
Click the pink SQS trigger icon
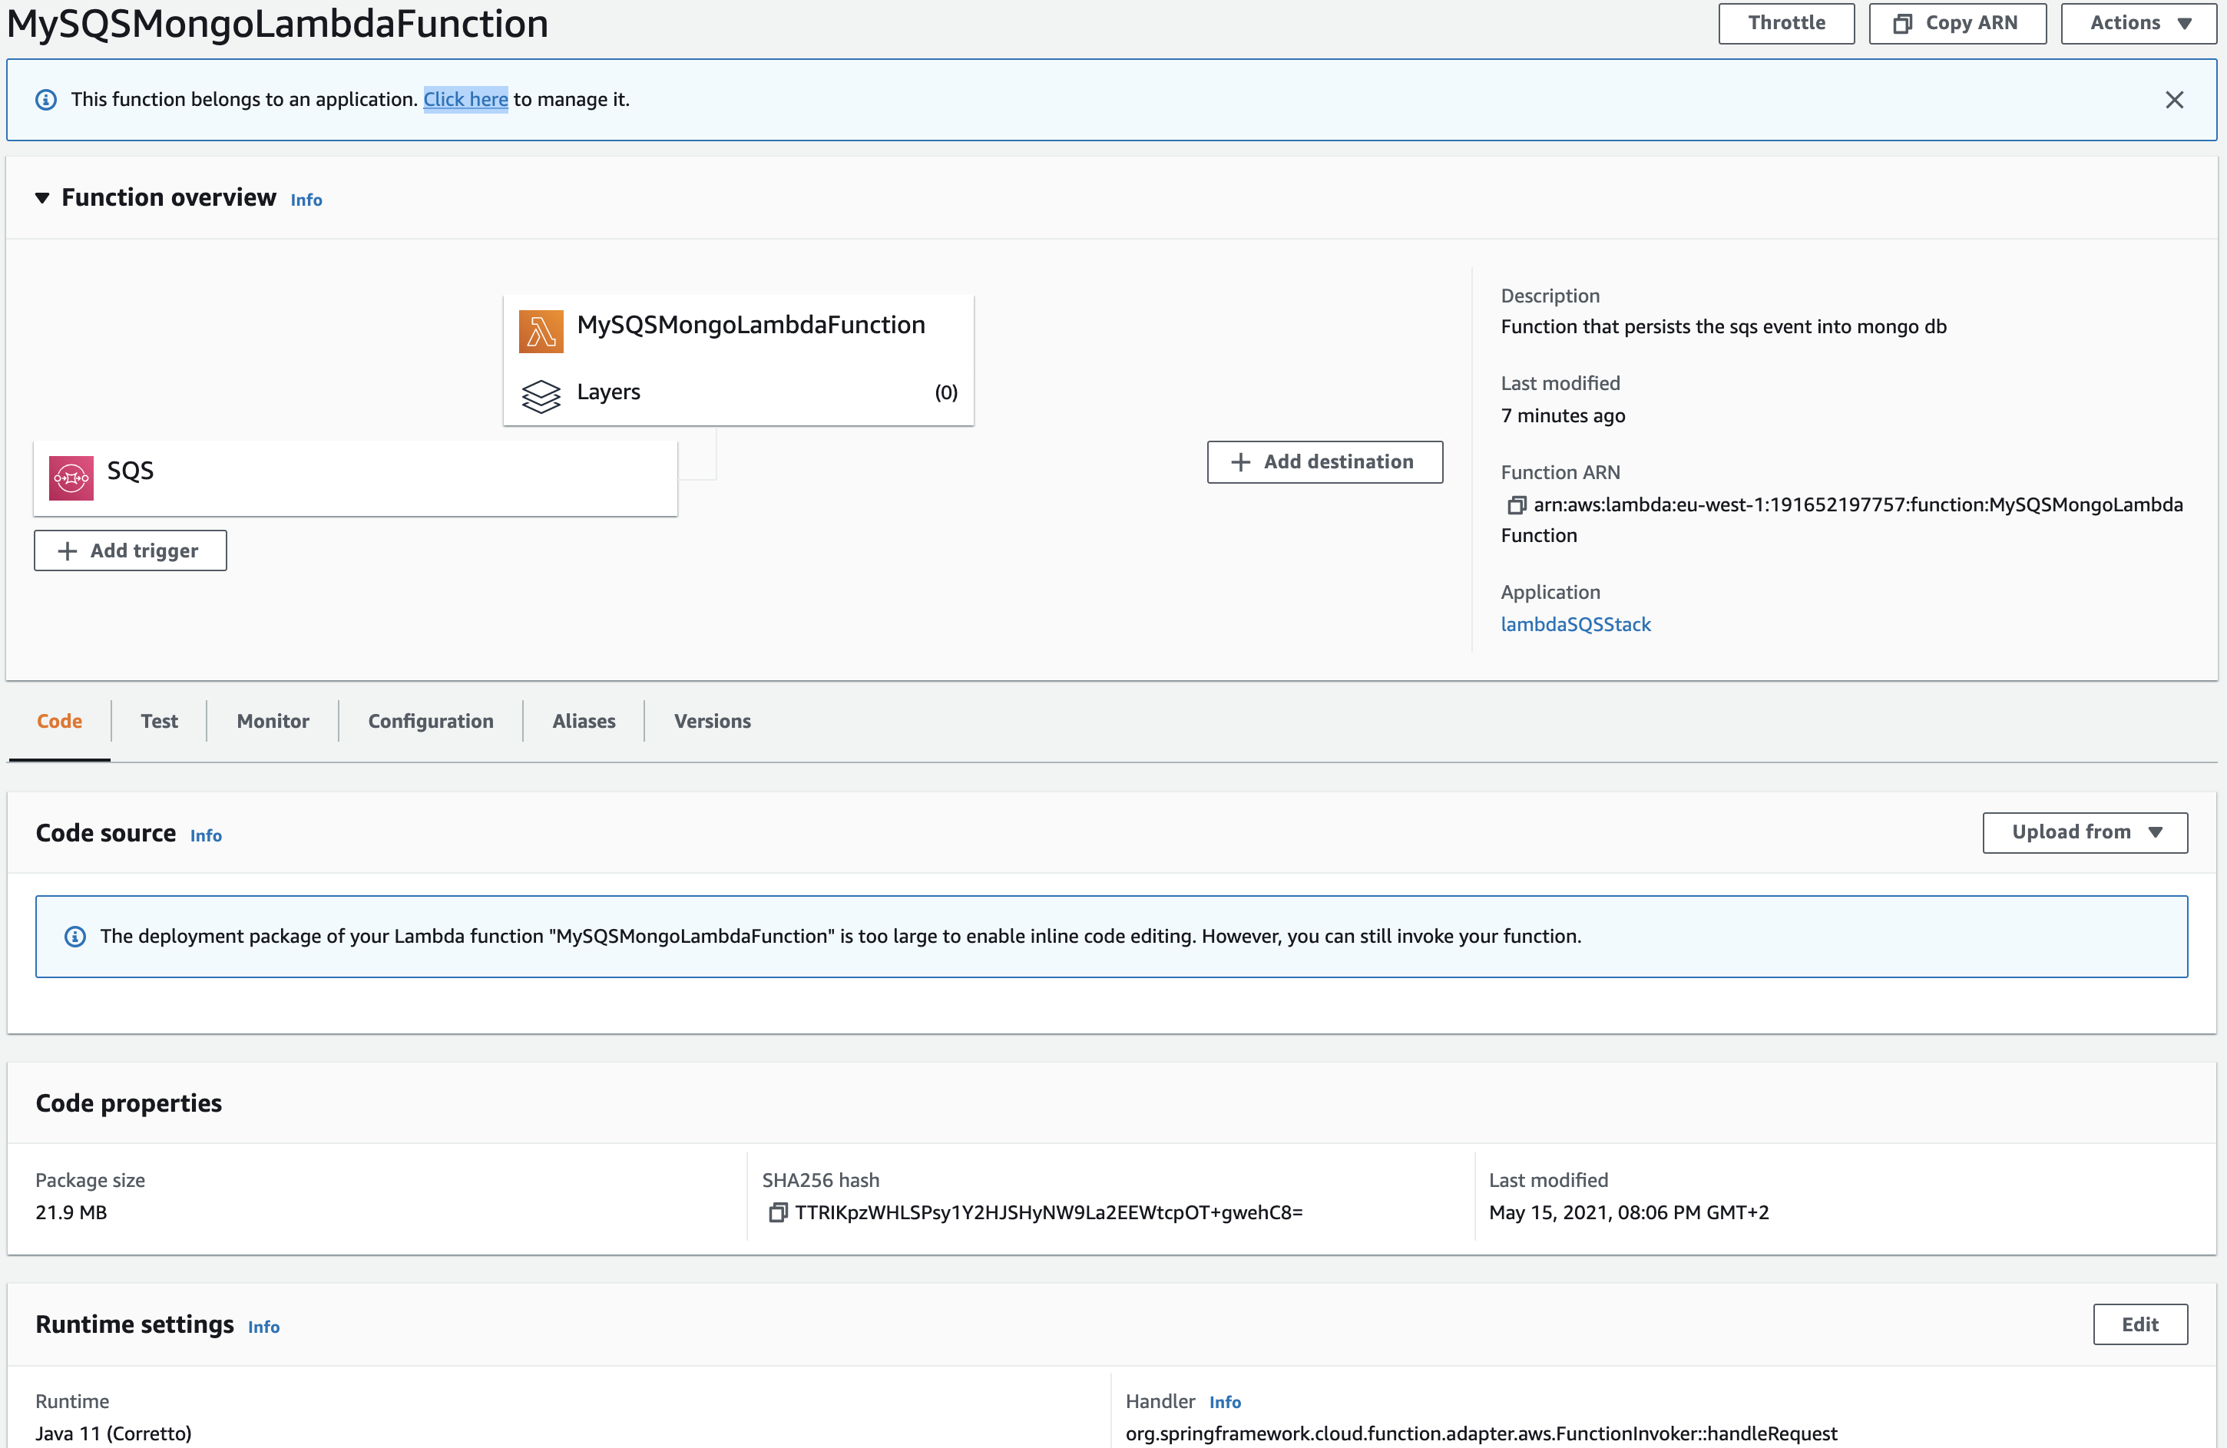point(71,478)
